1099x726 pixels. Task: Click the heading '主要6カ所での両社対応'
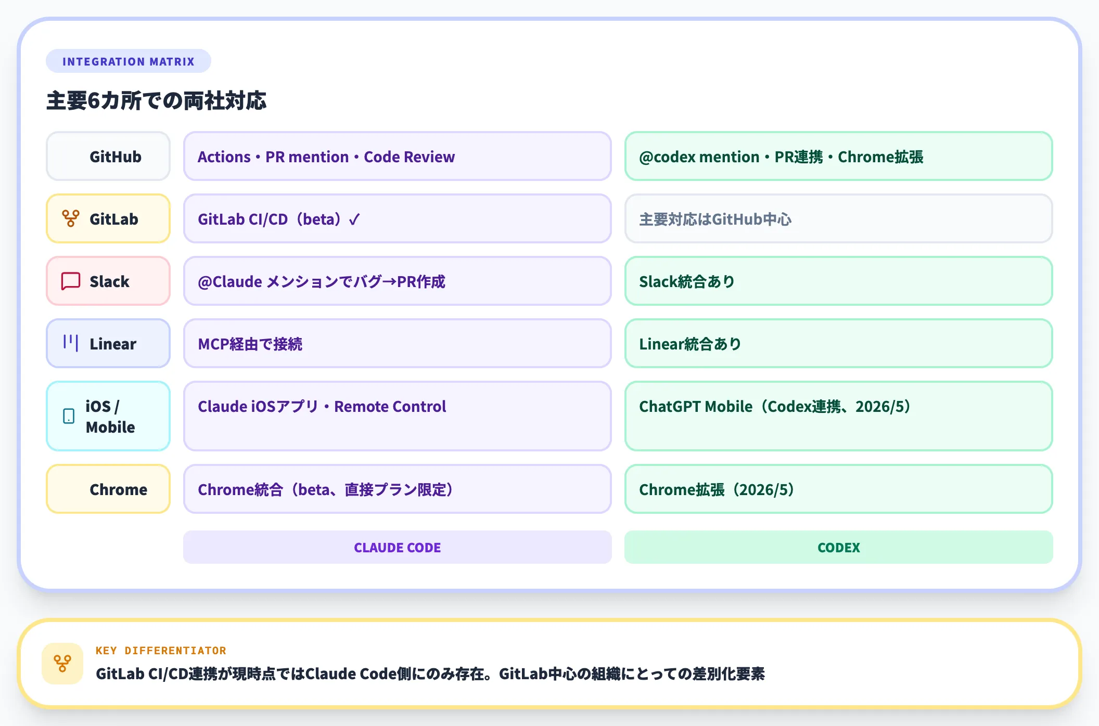(x=157, y=100)
